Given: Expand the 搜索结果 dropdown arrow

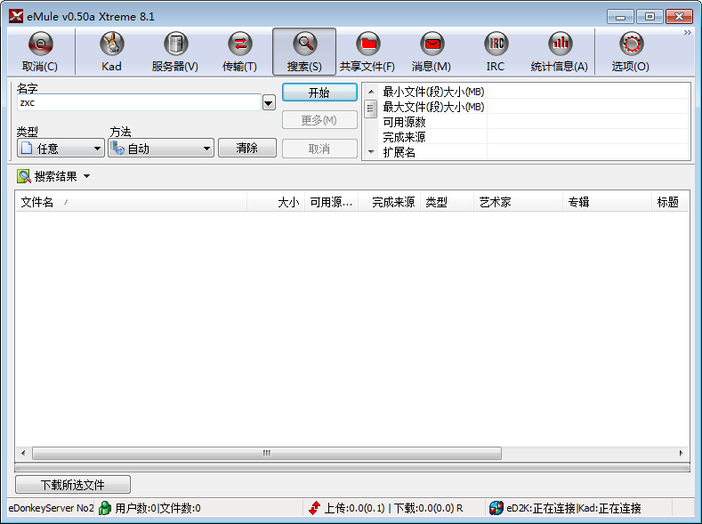Looking at the screenshot, I should point(87,176).
